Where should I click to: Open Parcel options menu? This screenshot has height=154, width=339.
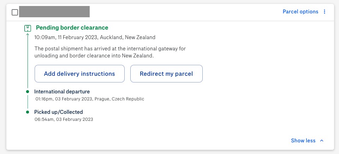point(300,12)
